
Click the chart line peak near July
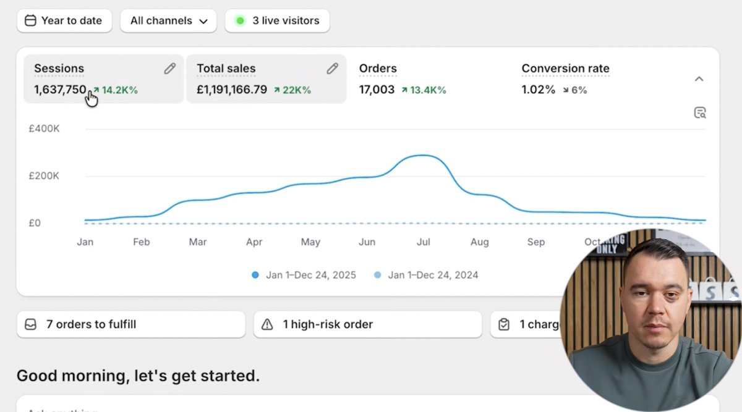point(422,155)
